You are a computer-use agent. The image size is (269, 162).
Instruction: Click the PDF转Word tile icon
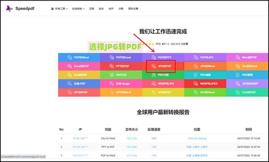click(70, 57)
